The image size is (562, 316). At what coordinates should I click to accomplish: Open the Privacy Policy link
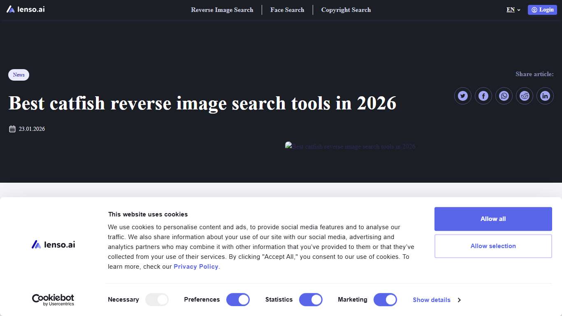point(196,266)
